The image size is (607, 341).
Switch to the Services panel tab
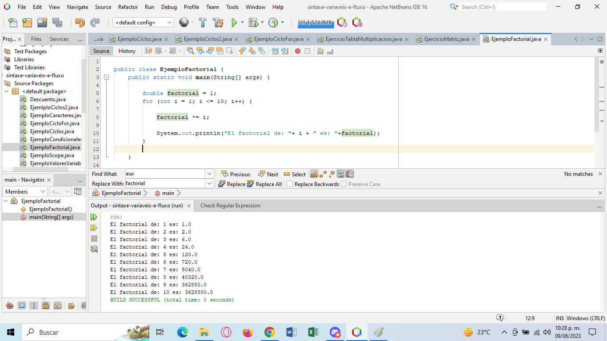coord(59,39)
